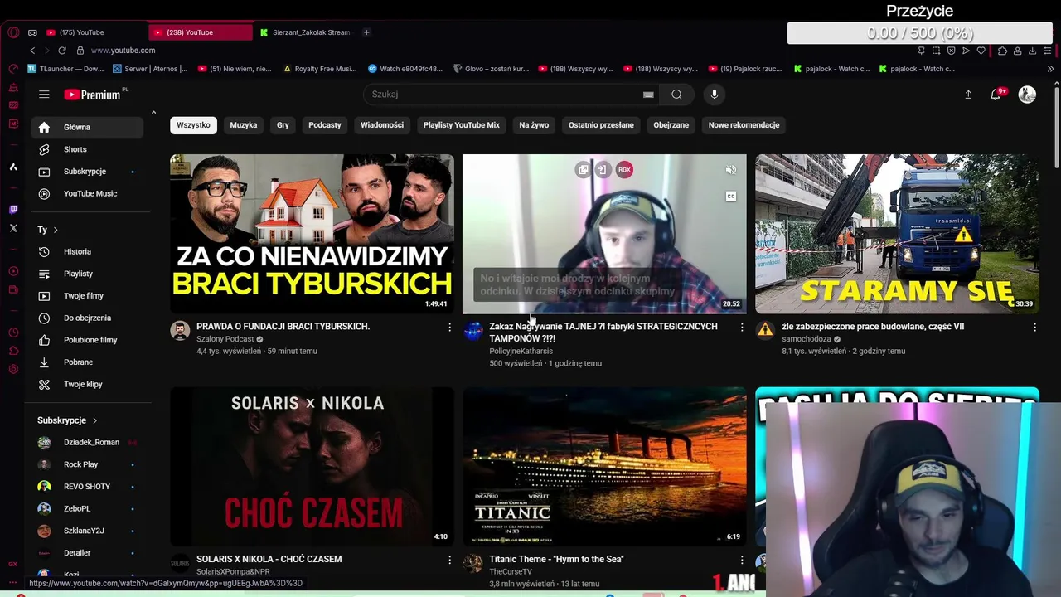Viewport: 1061px width, 597px height.
Task: Open Szalony Podcast channel link
Action: click(x=225, y=339)
